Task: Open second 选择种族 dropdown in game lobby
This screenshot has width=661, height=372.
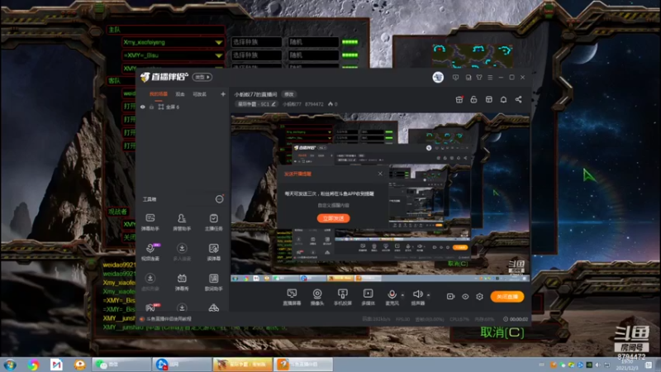Action: pos(256,55)
